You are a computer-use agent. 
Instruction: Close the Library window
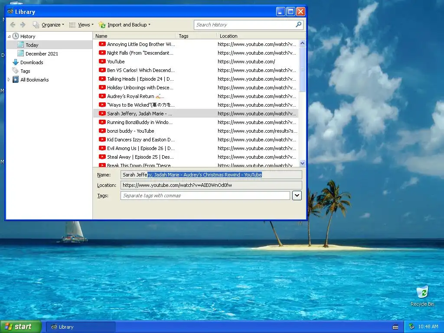coord(300,12)
